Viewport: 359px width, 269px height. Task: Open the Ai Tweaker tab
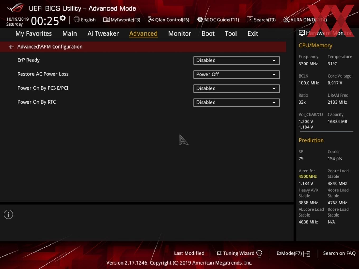pos(103,33)
